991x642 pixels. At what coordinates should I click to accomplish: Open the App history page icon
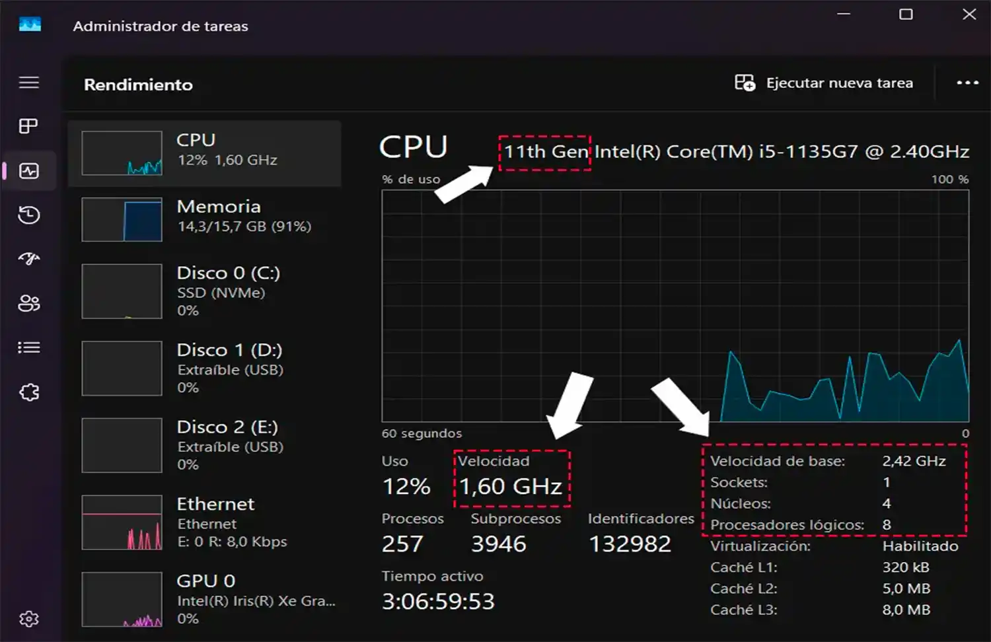point(29,215)
